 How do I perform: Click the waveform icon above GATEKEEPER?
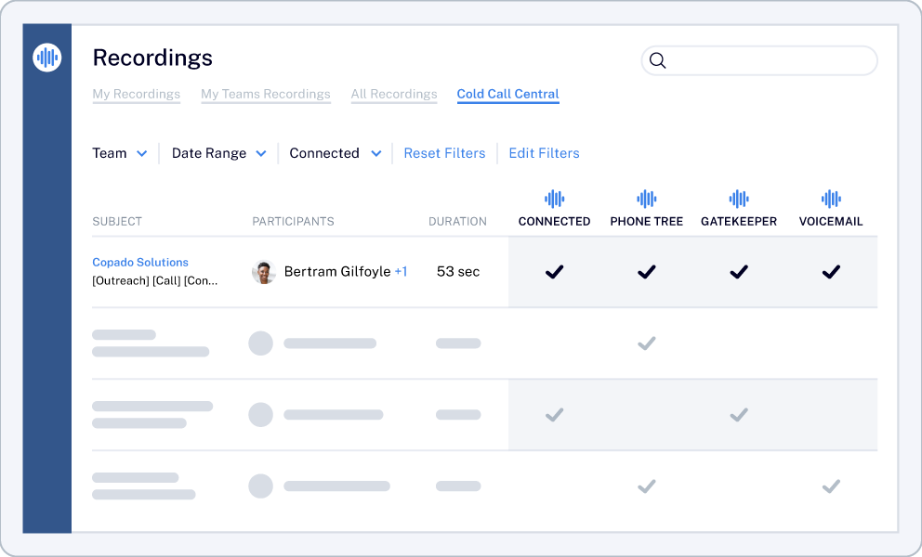739,199
